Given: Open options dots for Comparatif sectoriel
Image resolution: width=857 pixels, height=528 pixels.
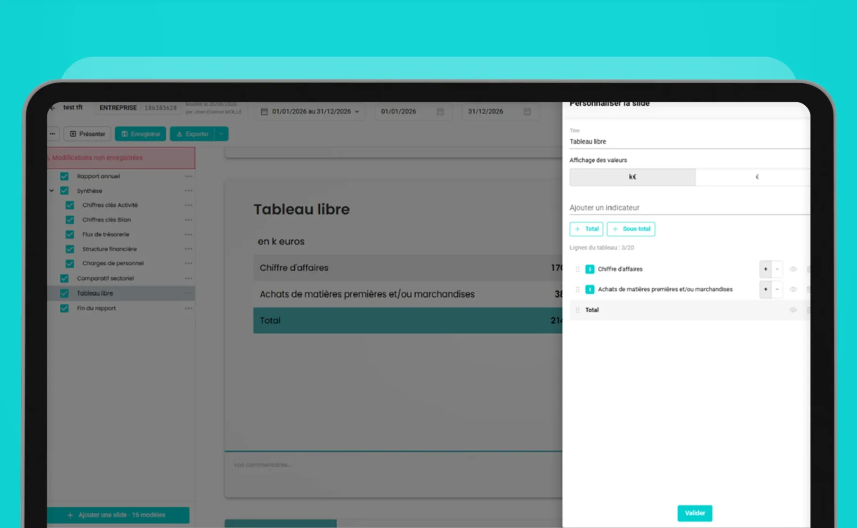Looking at the screenshot, I should tap(188, 278).
